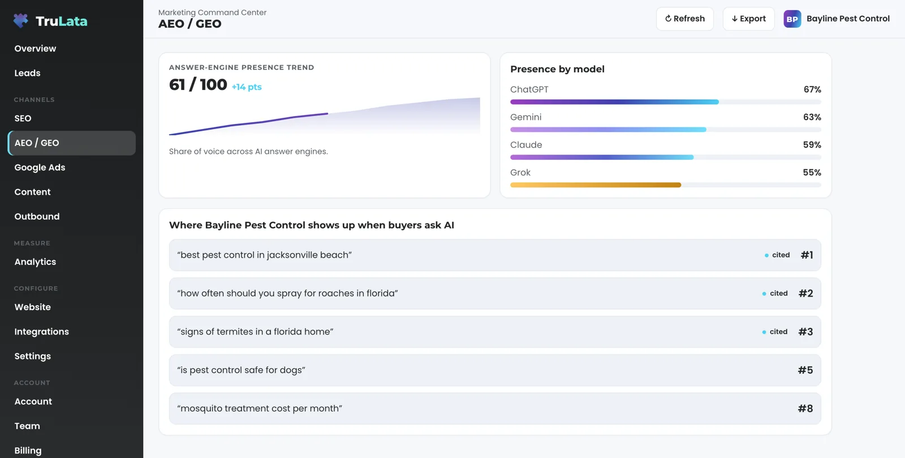Viewport: 905px width, 458px height.
Task: Click the Export button
Action: pyautogui.click(x=748, y=19)
